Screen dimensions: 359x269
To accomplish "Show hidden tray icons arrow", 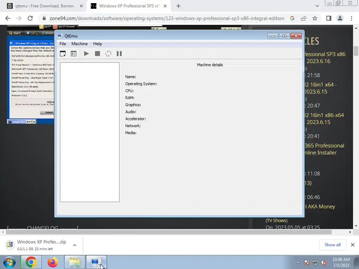I will coord(298,262).
